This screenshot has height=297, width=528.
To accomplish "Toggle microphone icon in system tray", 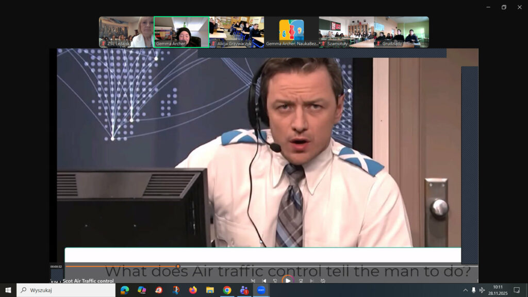I will (474, 290).
